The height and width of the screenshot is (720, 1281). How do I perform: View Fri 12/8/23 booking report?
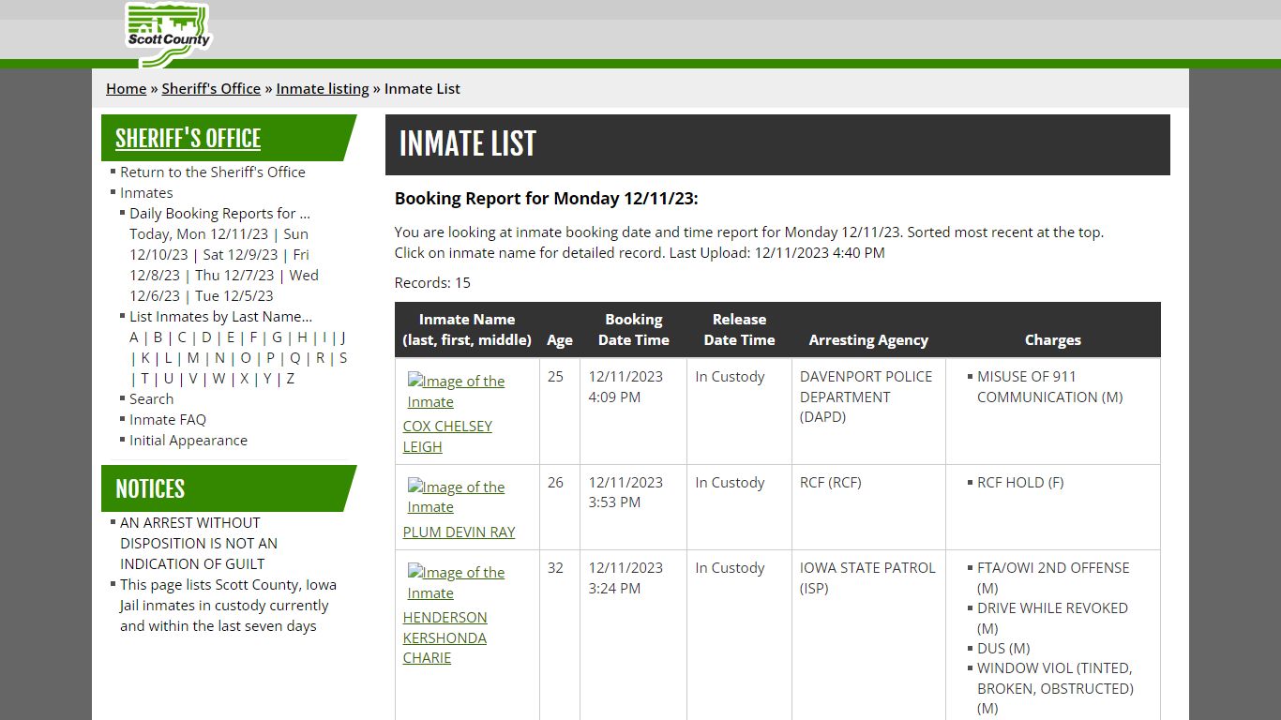219,264
